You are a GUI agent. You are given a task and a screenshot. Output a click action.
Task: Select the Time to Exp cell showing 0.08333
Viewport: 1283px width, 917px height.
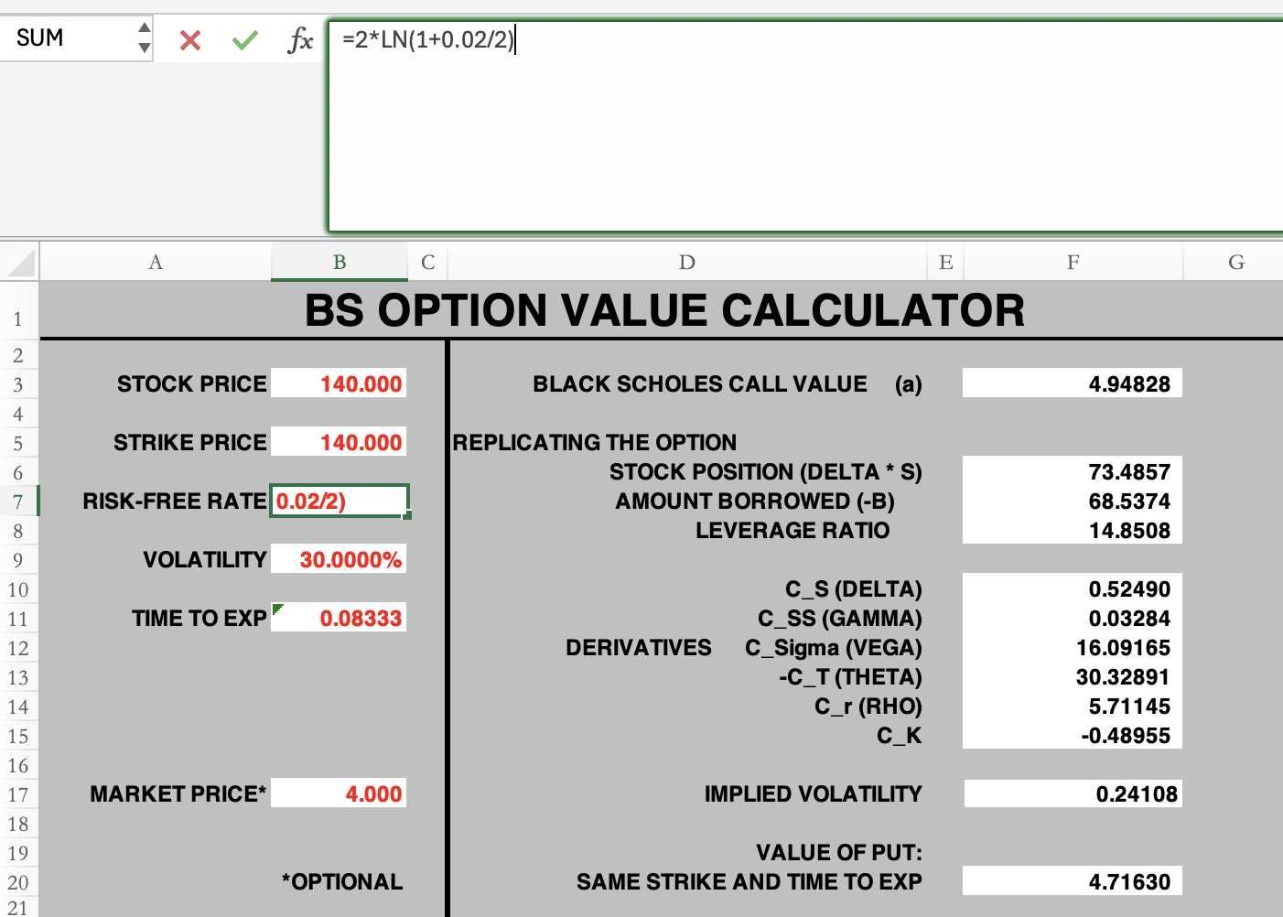coord(339,618)
